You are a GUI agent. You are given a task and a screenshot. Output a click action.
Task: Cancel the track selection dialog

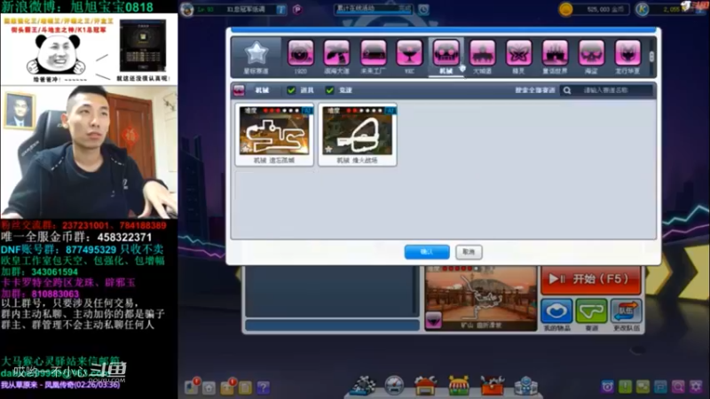[469, 252]
